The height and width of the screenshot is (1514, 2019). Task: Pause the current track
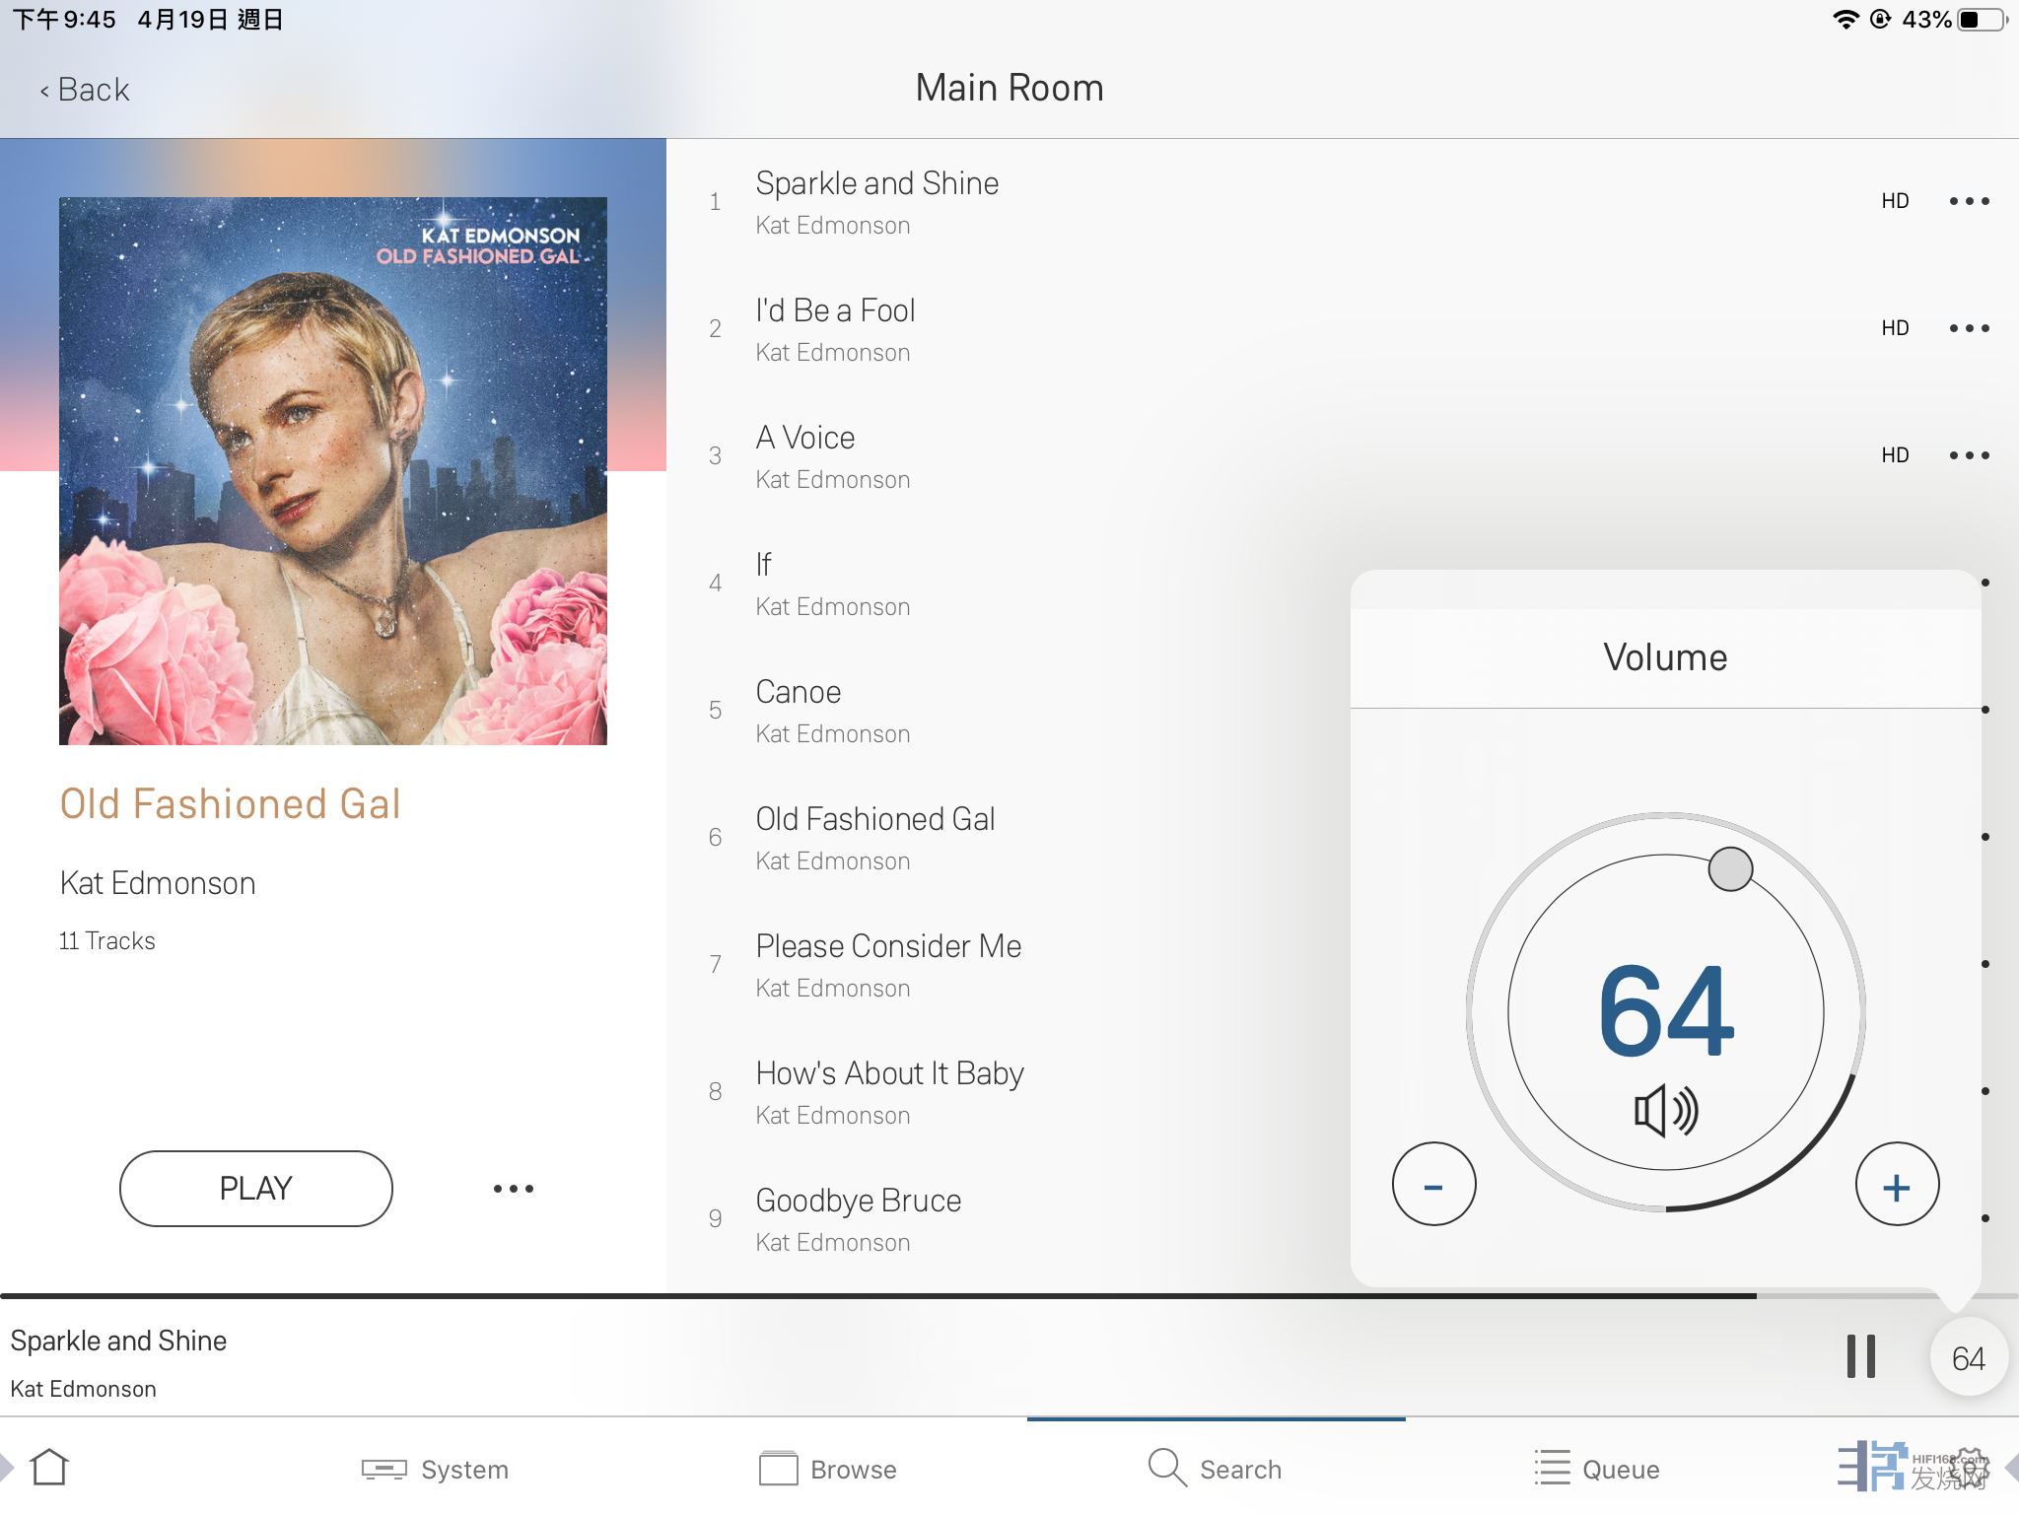1860,1357
